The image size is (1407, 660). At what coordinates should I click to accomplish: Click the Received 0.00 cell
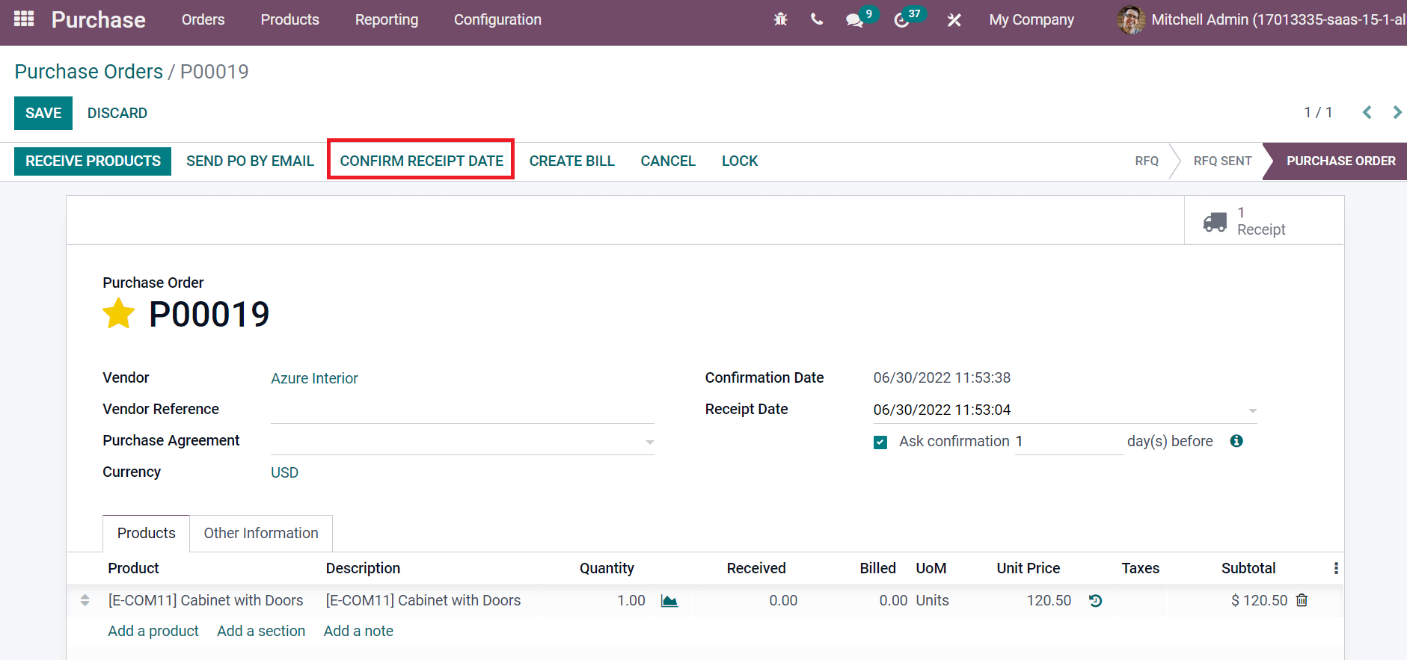783,600
